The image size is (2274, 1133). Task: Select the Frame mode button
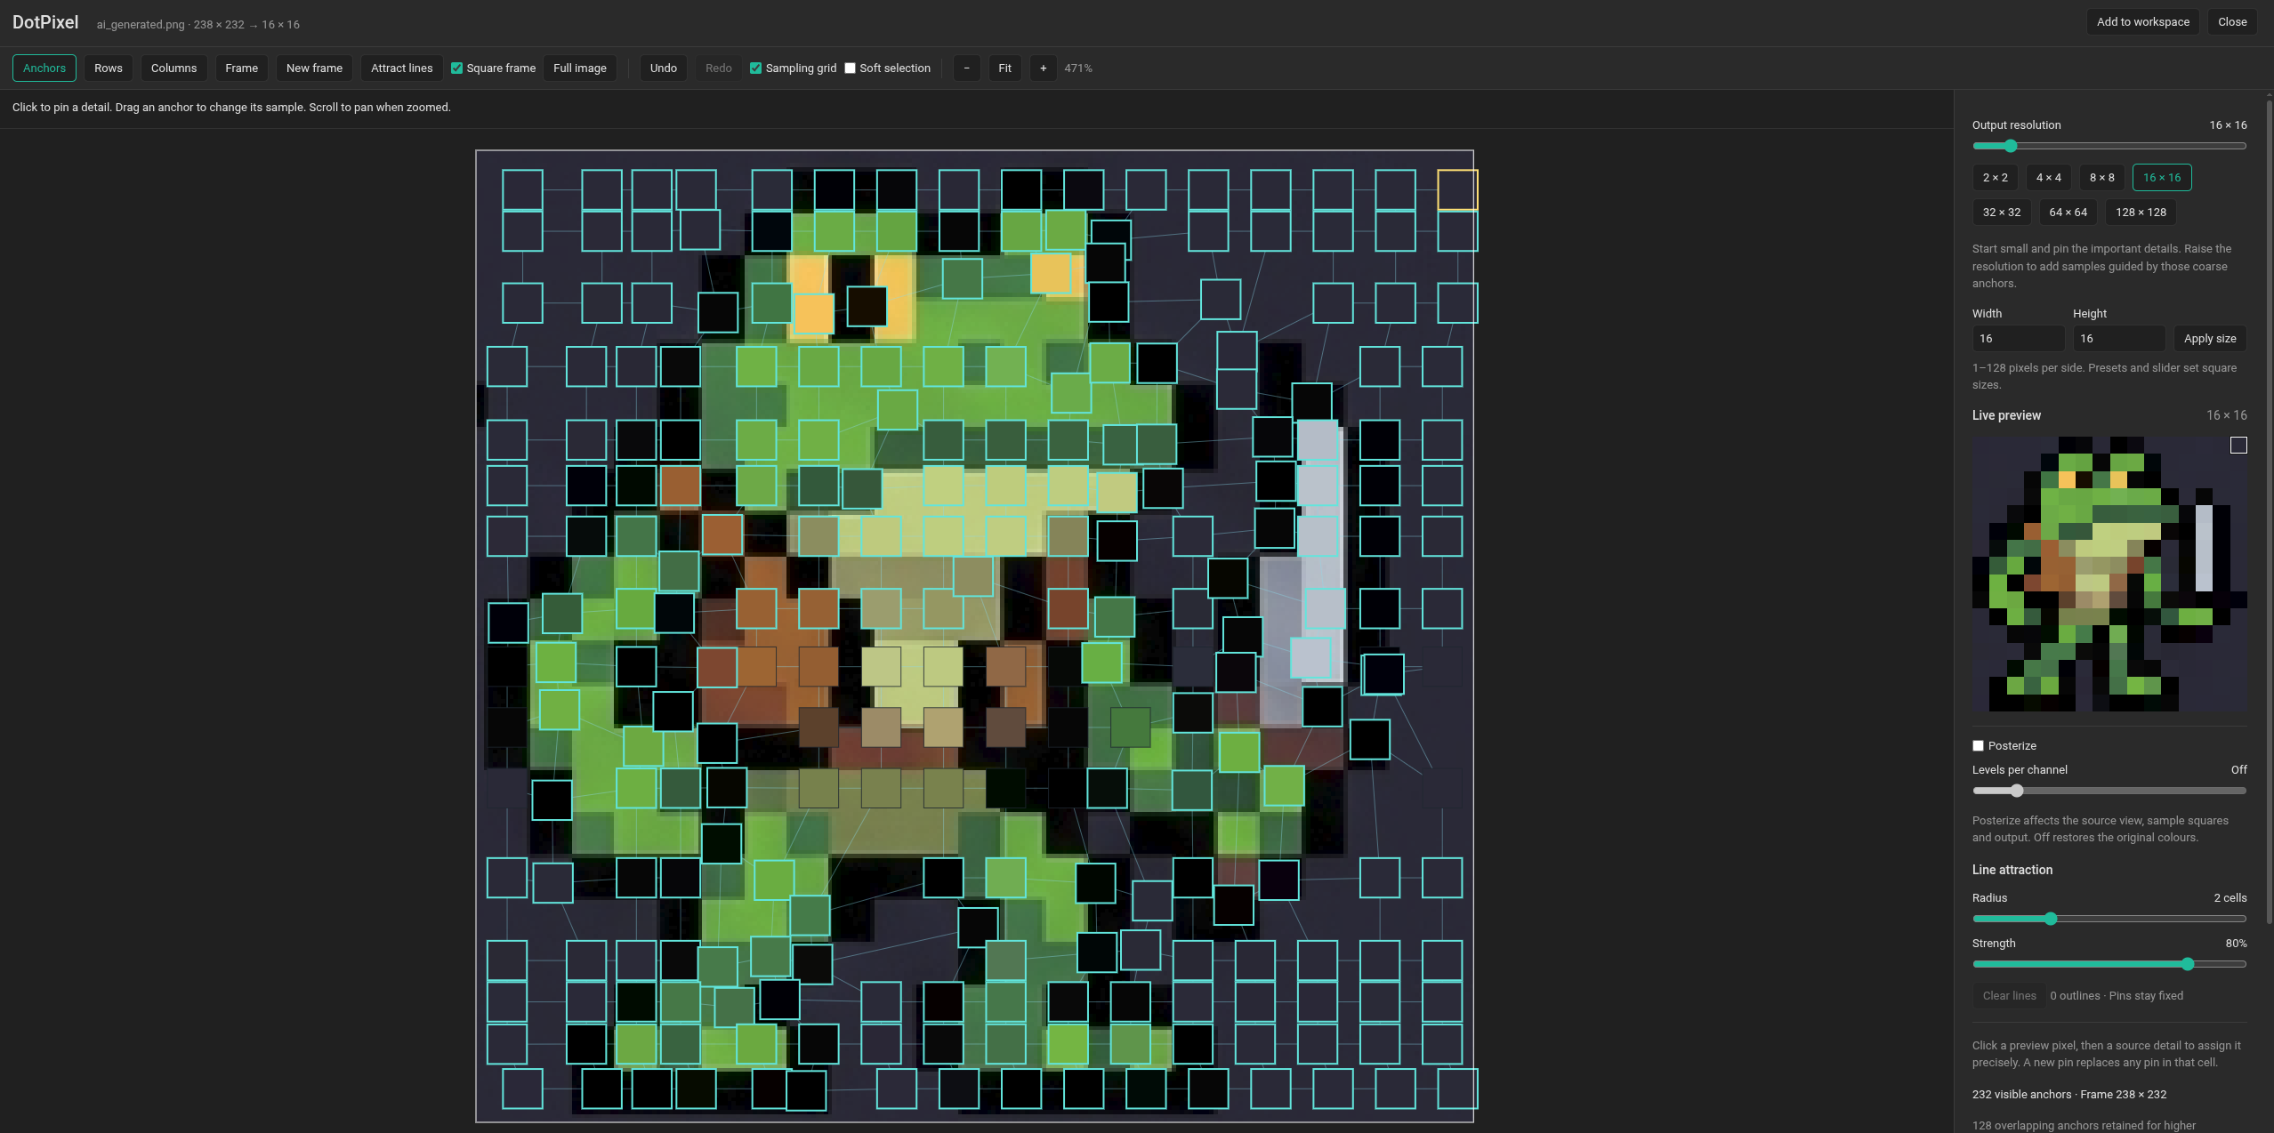[241, 68]
